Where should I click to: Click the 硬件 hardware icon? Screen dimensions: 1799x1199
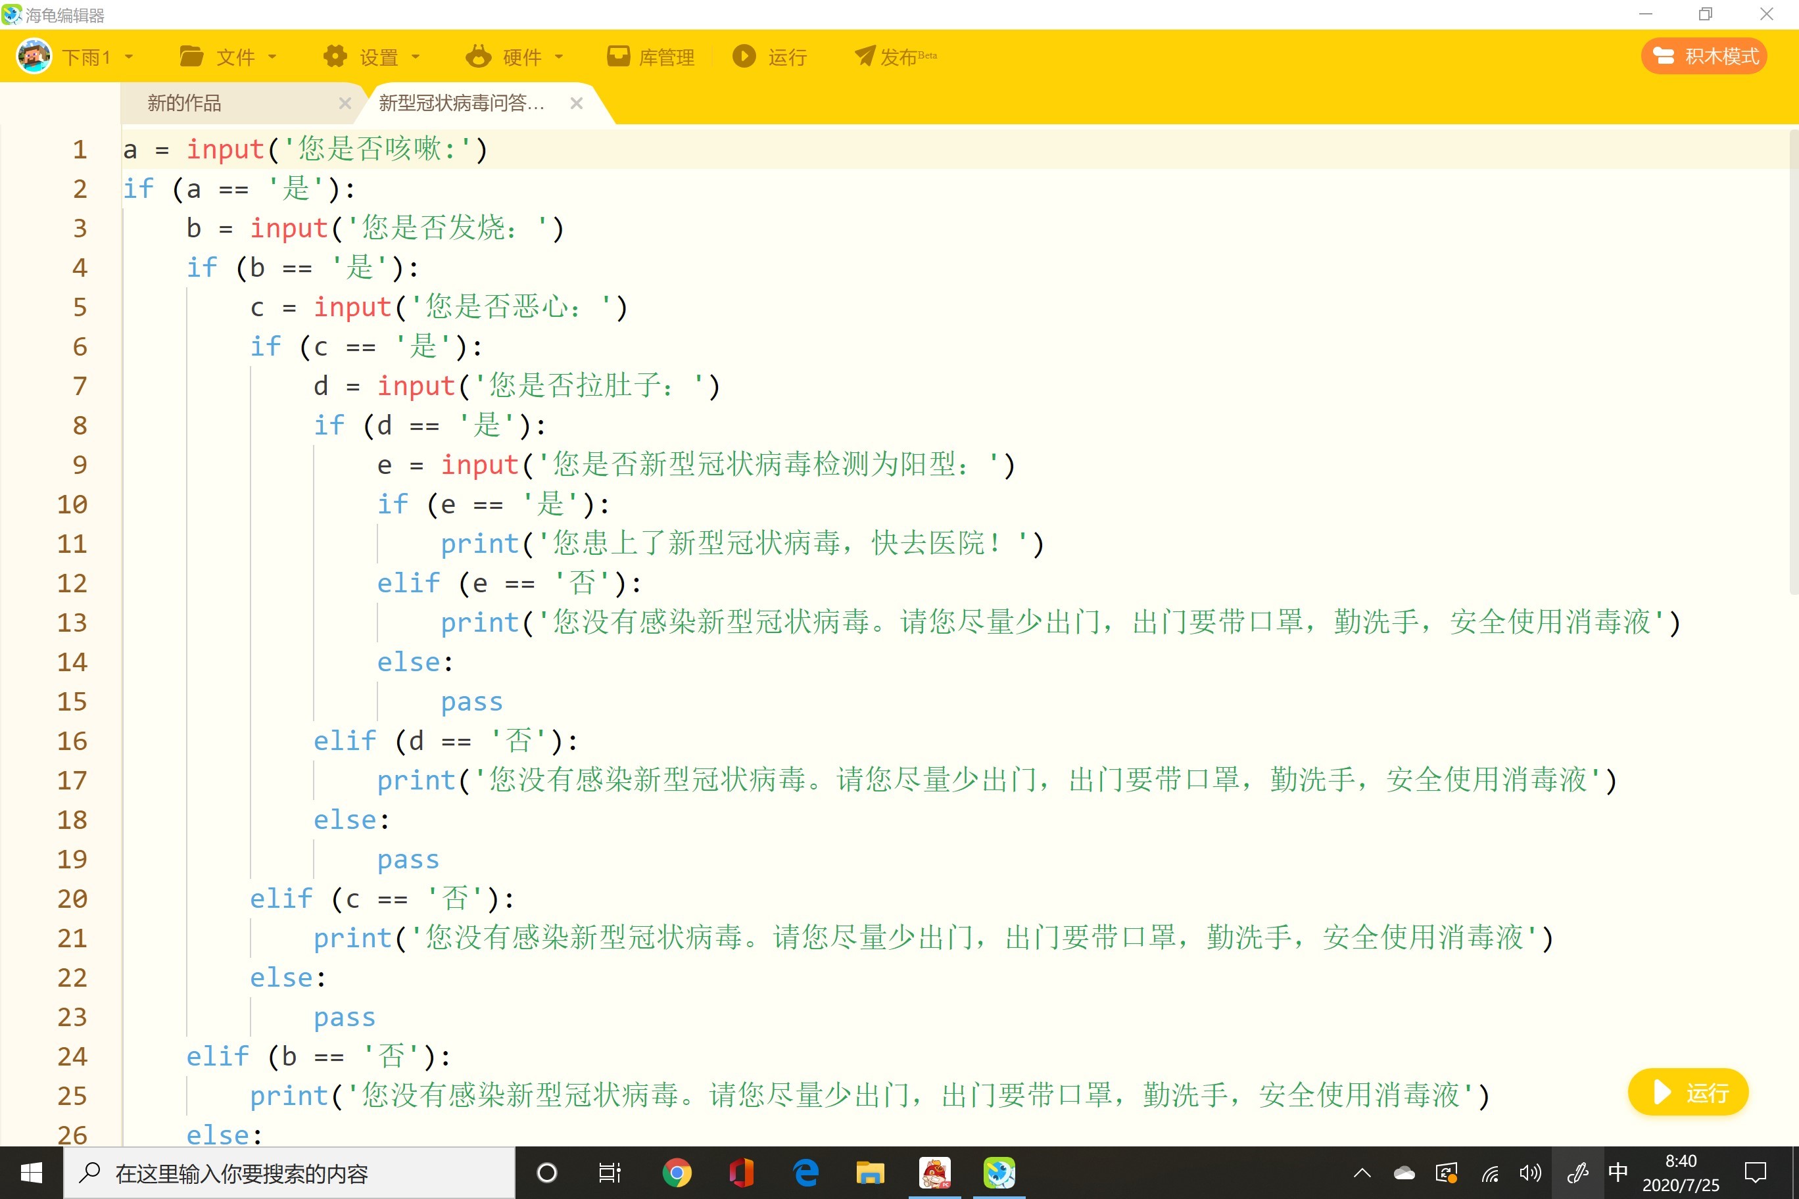click(478, 56)
